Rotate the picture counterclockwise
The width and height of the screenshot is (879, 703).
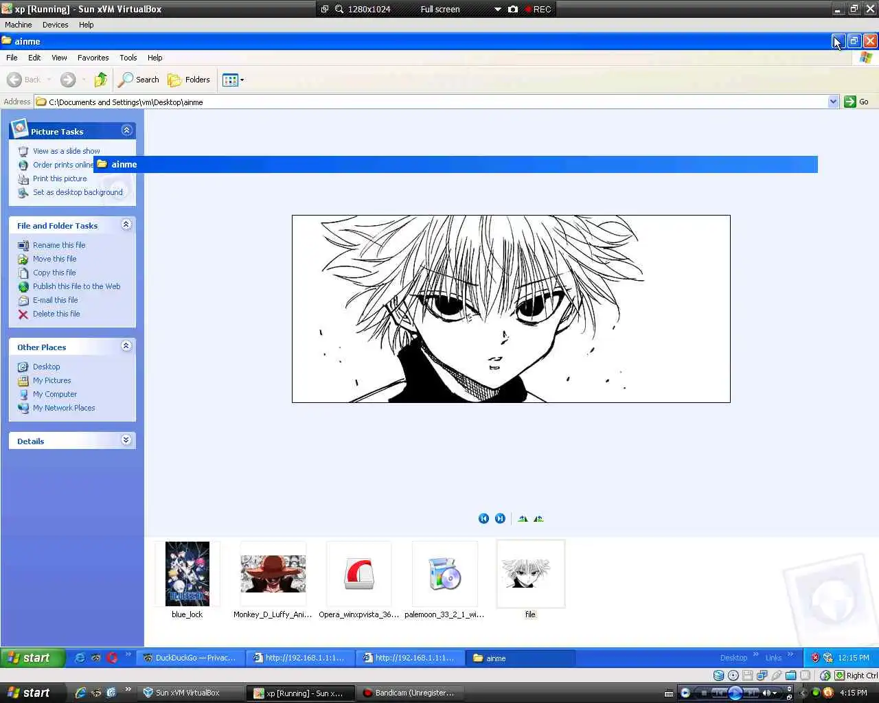538,518
